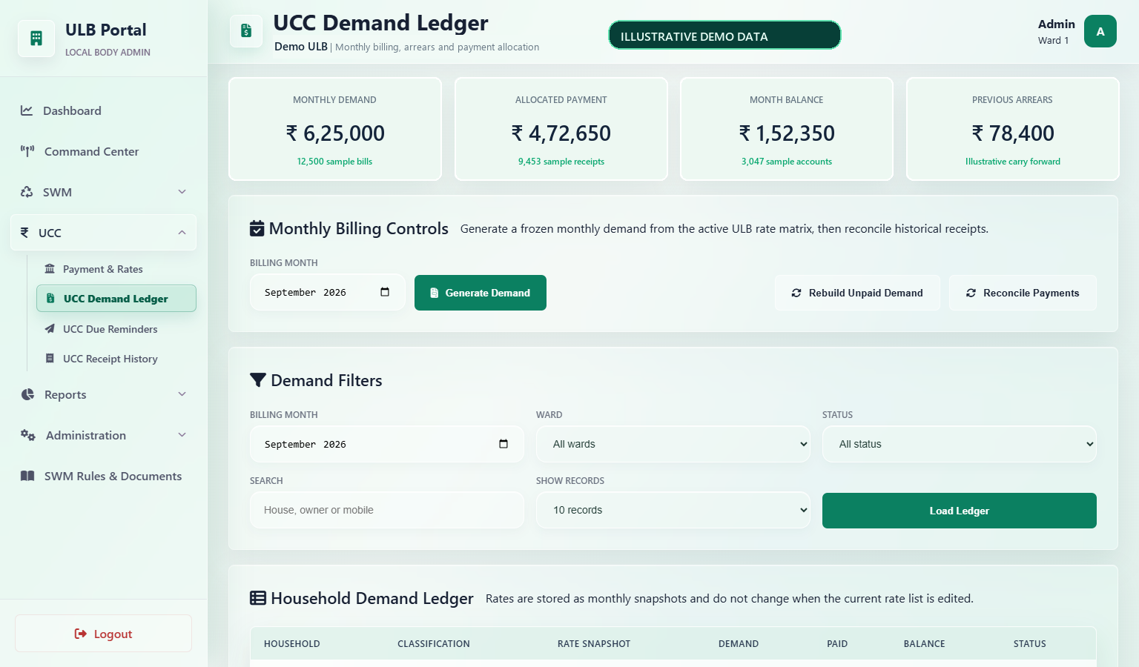Click the UCC Due Reminders paper plane icon
Screen dimensions: 1139x667
point(50,329)
